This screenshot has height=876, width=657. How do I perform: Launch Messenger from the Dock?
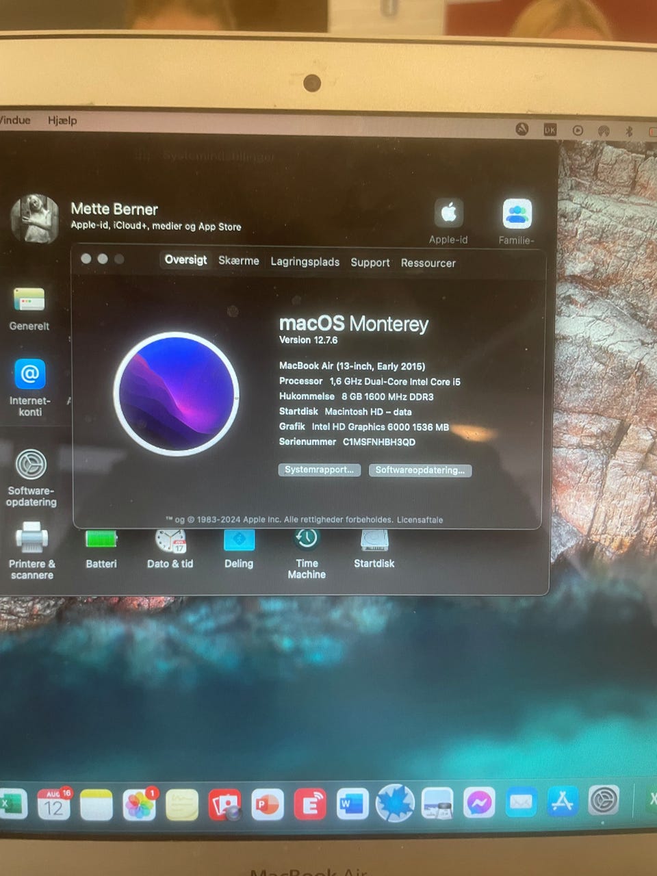point(479,802)
